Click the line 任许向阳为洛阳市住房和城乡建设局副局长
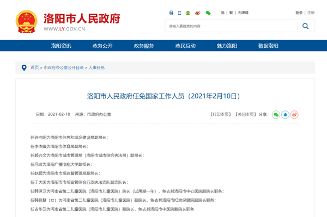Image resolution: width=327 pixels, height=217 pixels. click(x=69, y=138)
